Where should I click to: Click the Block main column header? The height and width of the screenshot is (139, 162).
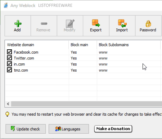pos(83,45)
